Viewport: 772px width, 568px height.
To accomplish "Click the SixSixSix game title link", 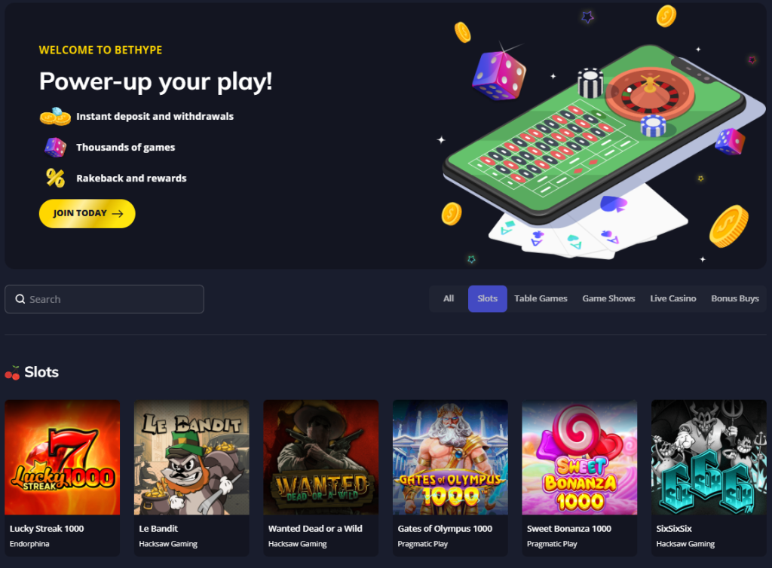I will click(x=674, y=529).
